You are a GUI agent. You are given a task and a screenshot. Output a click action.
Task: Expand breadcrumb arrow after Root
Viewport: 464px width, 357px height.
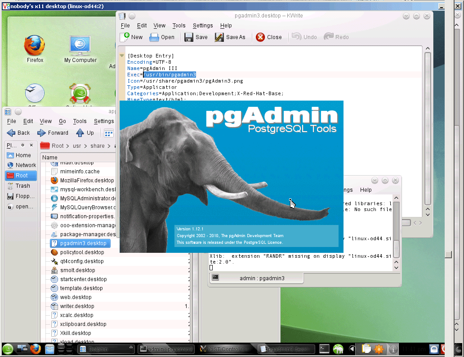67,145
